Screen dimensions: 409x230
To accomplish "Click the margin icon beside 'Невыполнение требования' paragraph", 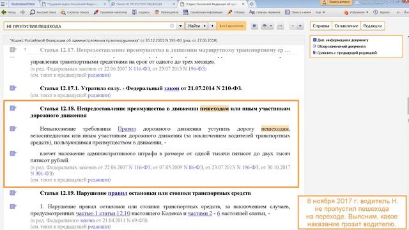I will coord(13,128).
